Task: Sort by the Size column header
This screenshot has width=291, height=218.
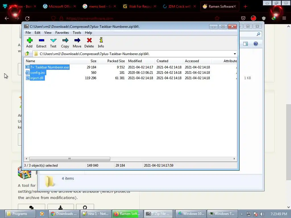Action: [84, 61]
